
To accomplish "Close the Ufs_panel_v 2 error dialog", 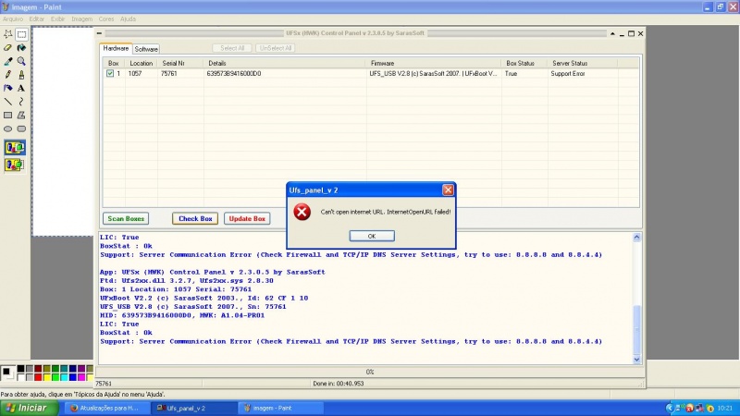I will 448,190.
